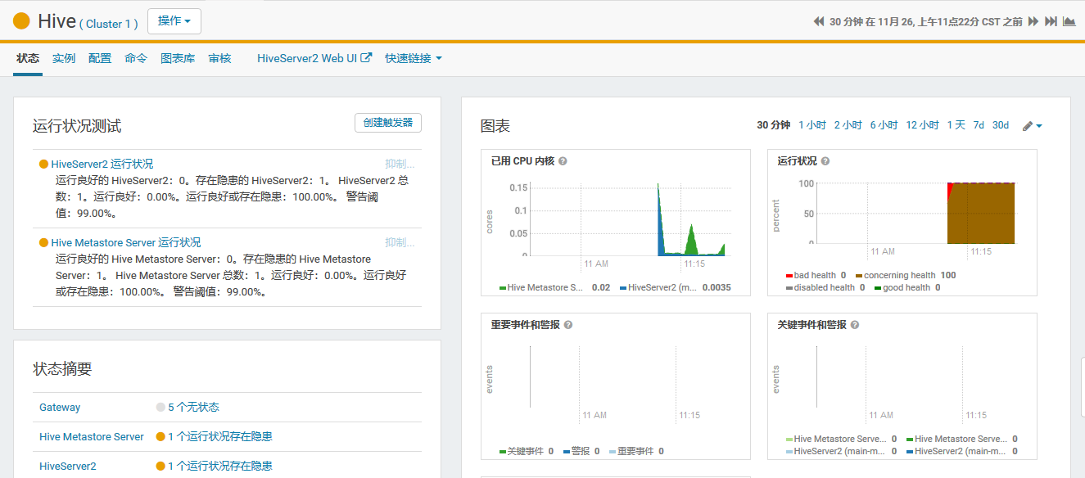This screenshot has height=478, width=1085.
Task: Click the blue HiveServer2 (m... CPU legend marker
Action: [624, 288]
